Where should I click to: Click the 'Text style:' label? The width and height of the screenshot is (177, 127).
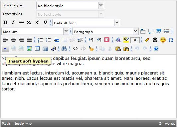click(12, 14)
